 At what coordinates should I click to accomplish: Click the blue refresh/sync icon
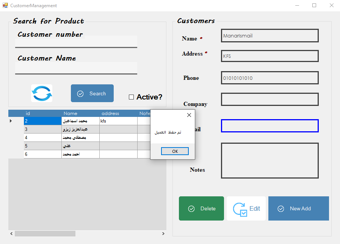42,93
